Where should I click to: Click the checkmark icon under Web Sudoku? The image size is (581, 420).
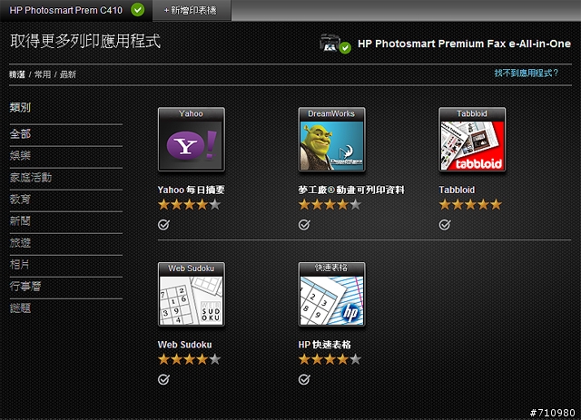pyautogui.click(x=163, y=379)
